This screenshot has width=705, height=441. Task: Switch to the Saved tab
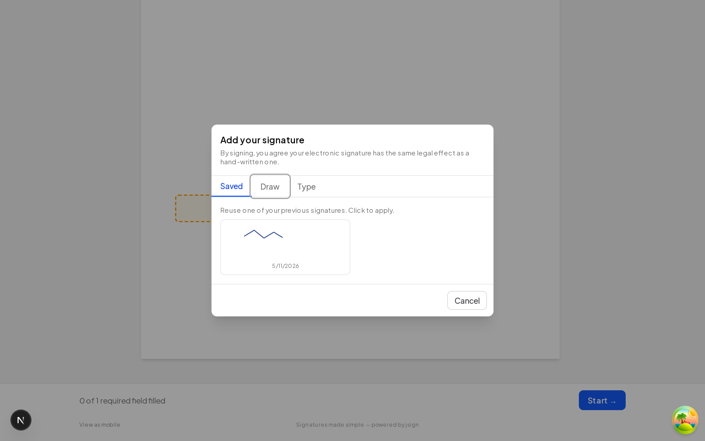(x=231, y=186)
